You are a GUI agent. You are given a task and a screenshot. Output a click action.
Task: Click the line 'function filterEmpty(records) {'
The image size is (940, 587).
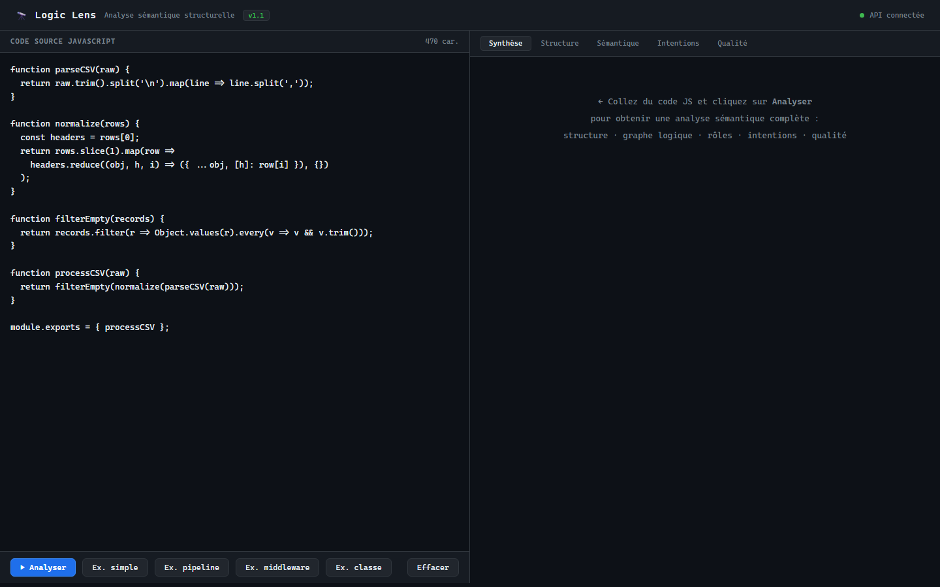[x=87, y=218]
